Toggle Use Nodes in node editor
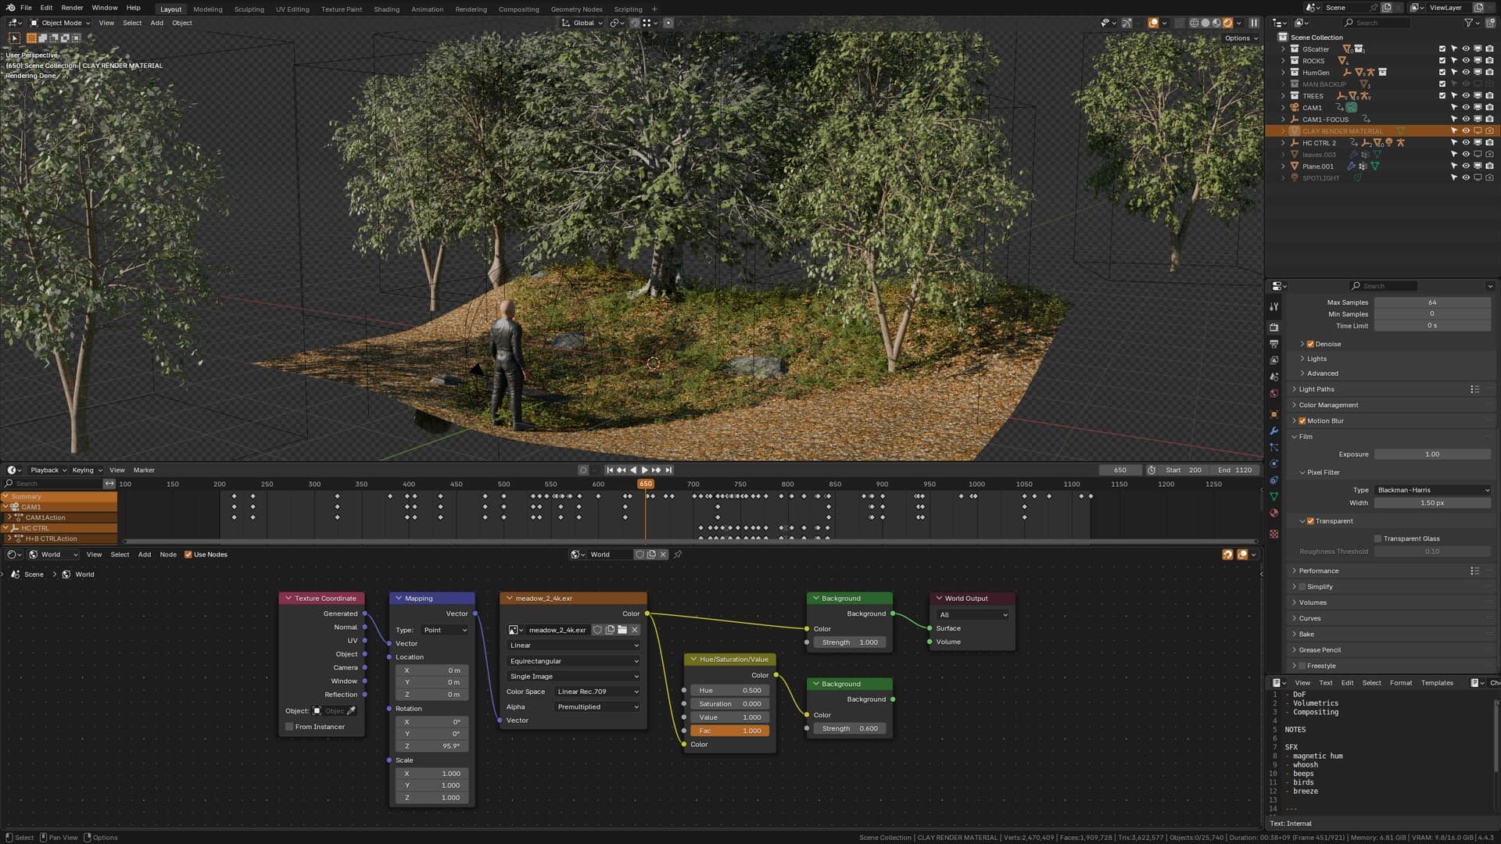The width and height of the screenshot is (1501, 844). [188, 555]
